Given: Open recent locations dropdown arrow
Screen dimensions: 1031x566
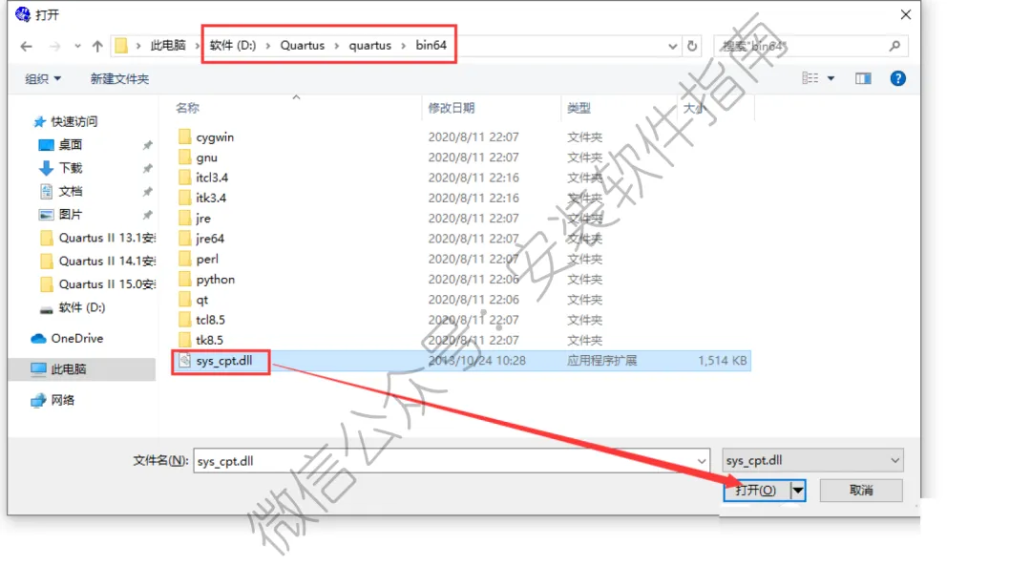Looking at the screenshot, I should tap(77, 46).
